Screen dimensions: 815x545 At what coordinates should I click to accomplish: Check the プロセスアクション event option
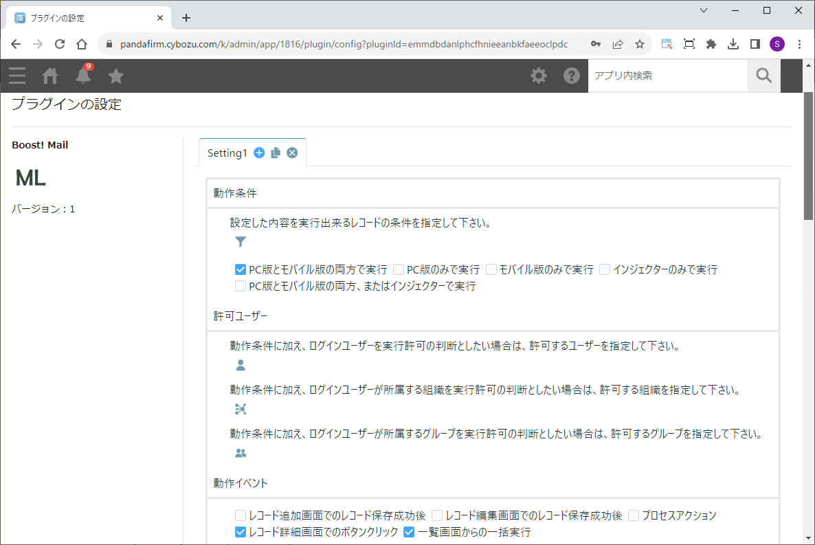tap(634, 515)
